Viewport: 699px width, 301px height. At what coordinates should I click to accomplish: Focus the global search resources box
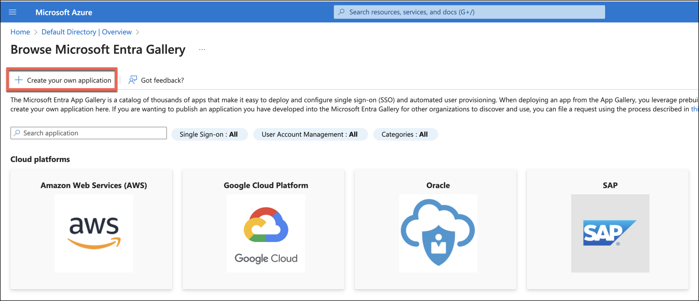(x=469, y=12)
